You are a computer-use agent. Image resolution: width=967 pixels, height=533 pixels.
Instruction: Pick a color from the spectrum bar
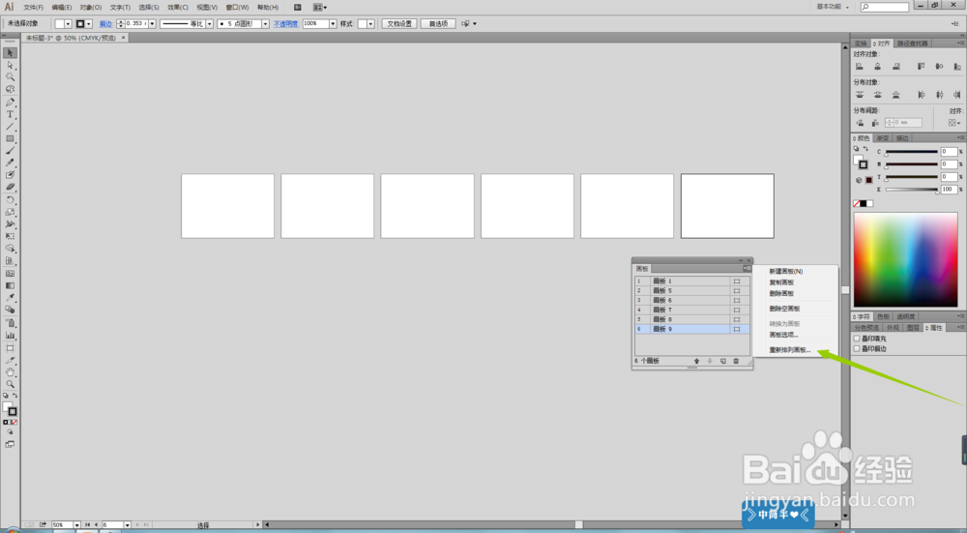pos(905,259)
